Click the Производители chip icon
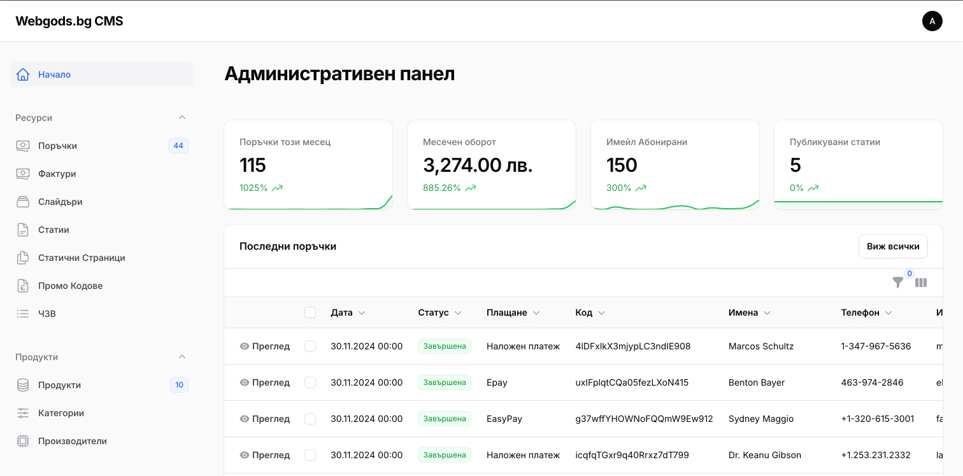The image size is (963, 476). 23,441
